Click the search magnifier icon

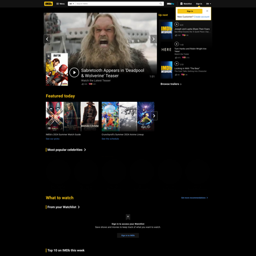pos(161,4)
